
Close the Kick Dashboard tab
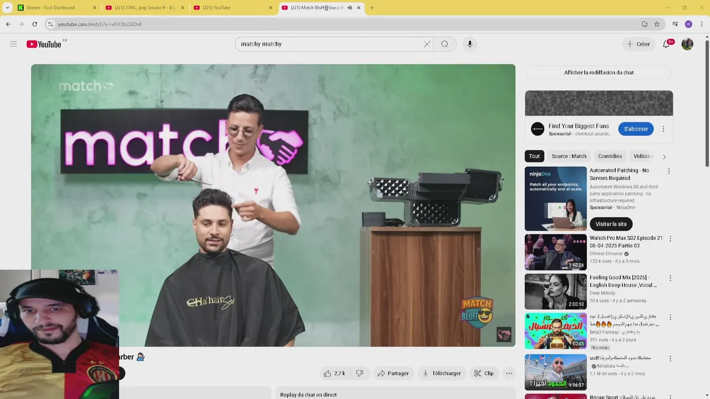click(94, 8)
